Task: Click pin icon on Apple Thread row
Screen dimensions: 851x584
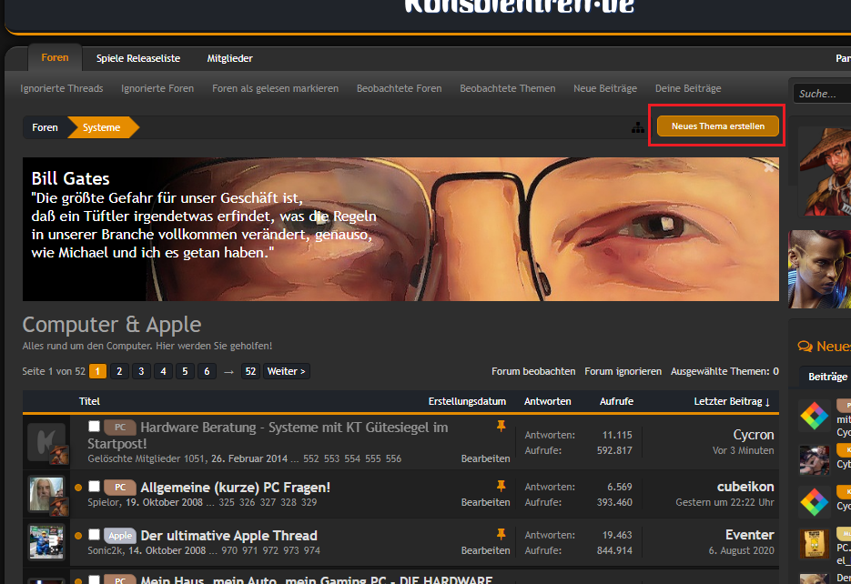Action: point(501,534)
